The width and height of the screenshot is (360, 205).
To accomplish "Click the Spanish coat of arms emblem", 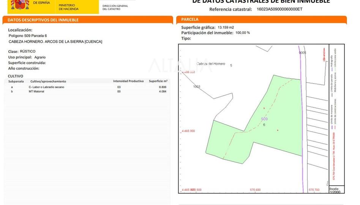I will [x=20, y=5].
